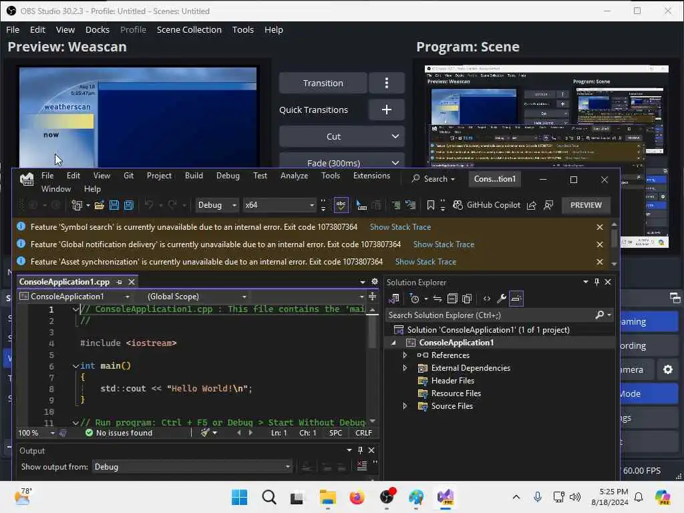Click the Properties wrench icon in Solution Explorer
The width and height of the screenshot is (684, 513).
(x=501, y=299)
